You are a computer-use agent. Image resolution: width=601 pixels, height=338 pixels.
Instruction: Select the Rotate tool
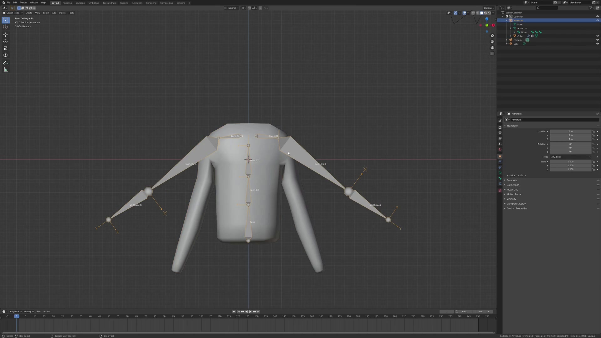pyautogui.click(x=5, y=41)
